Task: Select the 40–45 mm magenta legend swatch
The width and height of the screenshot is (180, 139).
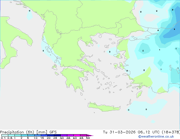Action: [77, 135]
